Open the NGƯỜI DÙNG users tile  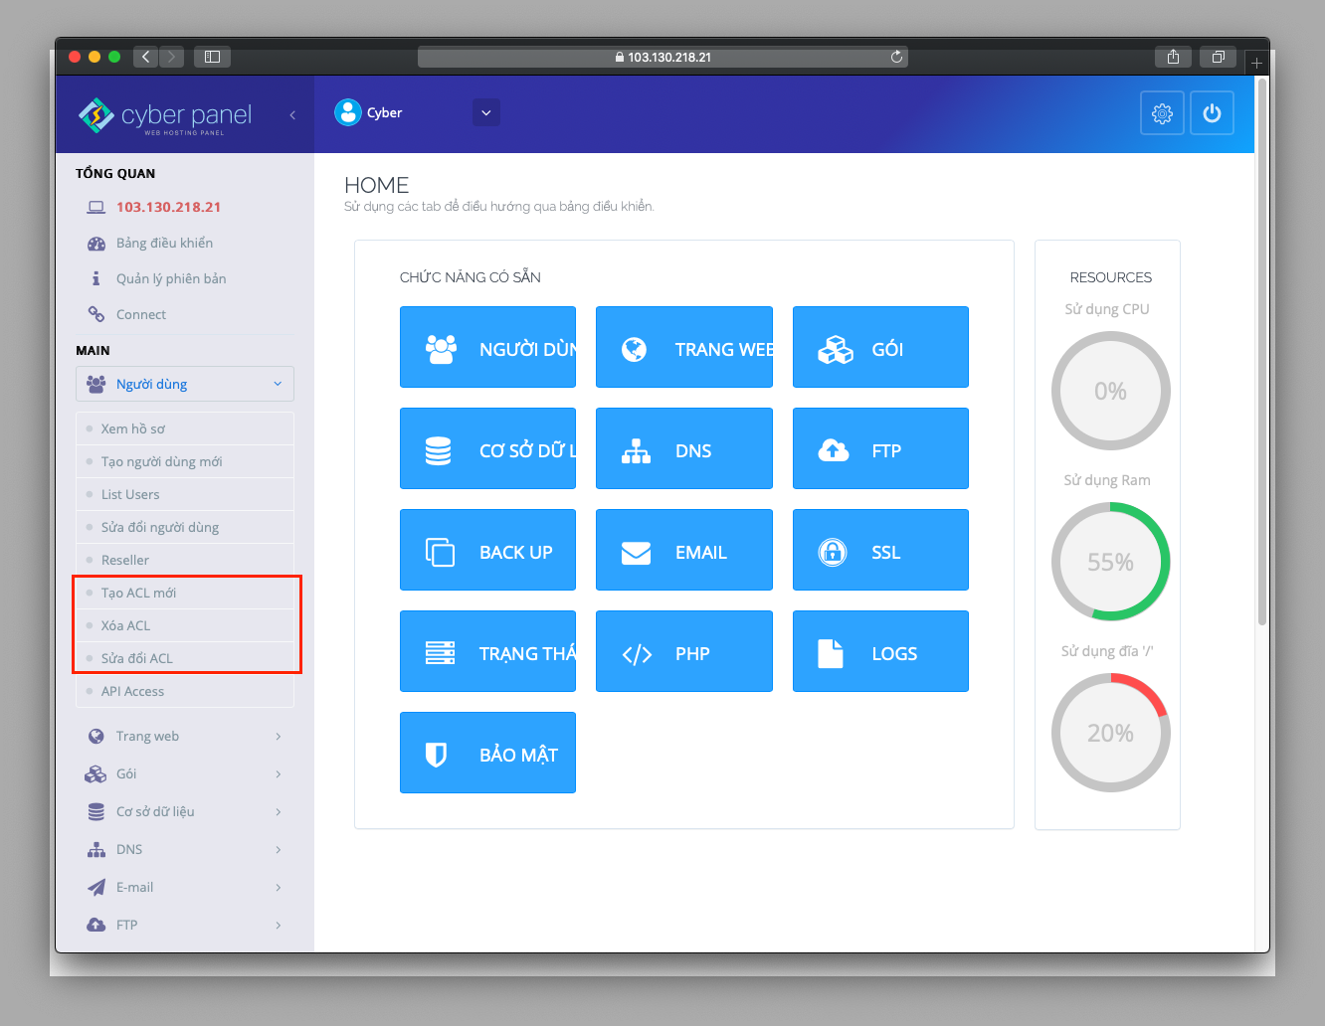[487, 347]
